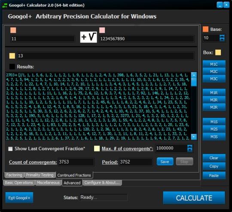This screenshot has width=232, height=212.
Task: Click the input field containing 11
Action: pyautogui.click(x=43, y=39)
